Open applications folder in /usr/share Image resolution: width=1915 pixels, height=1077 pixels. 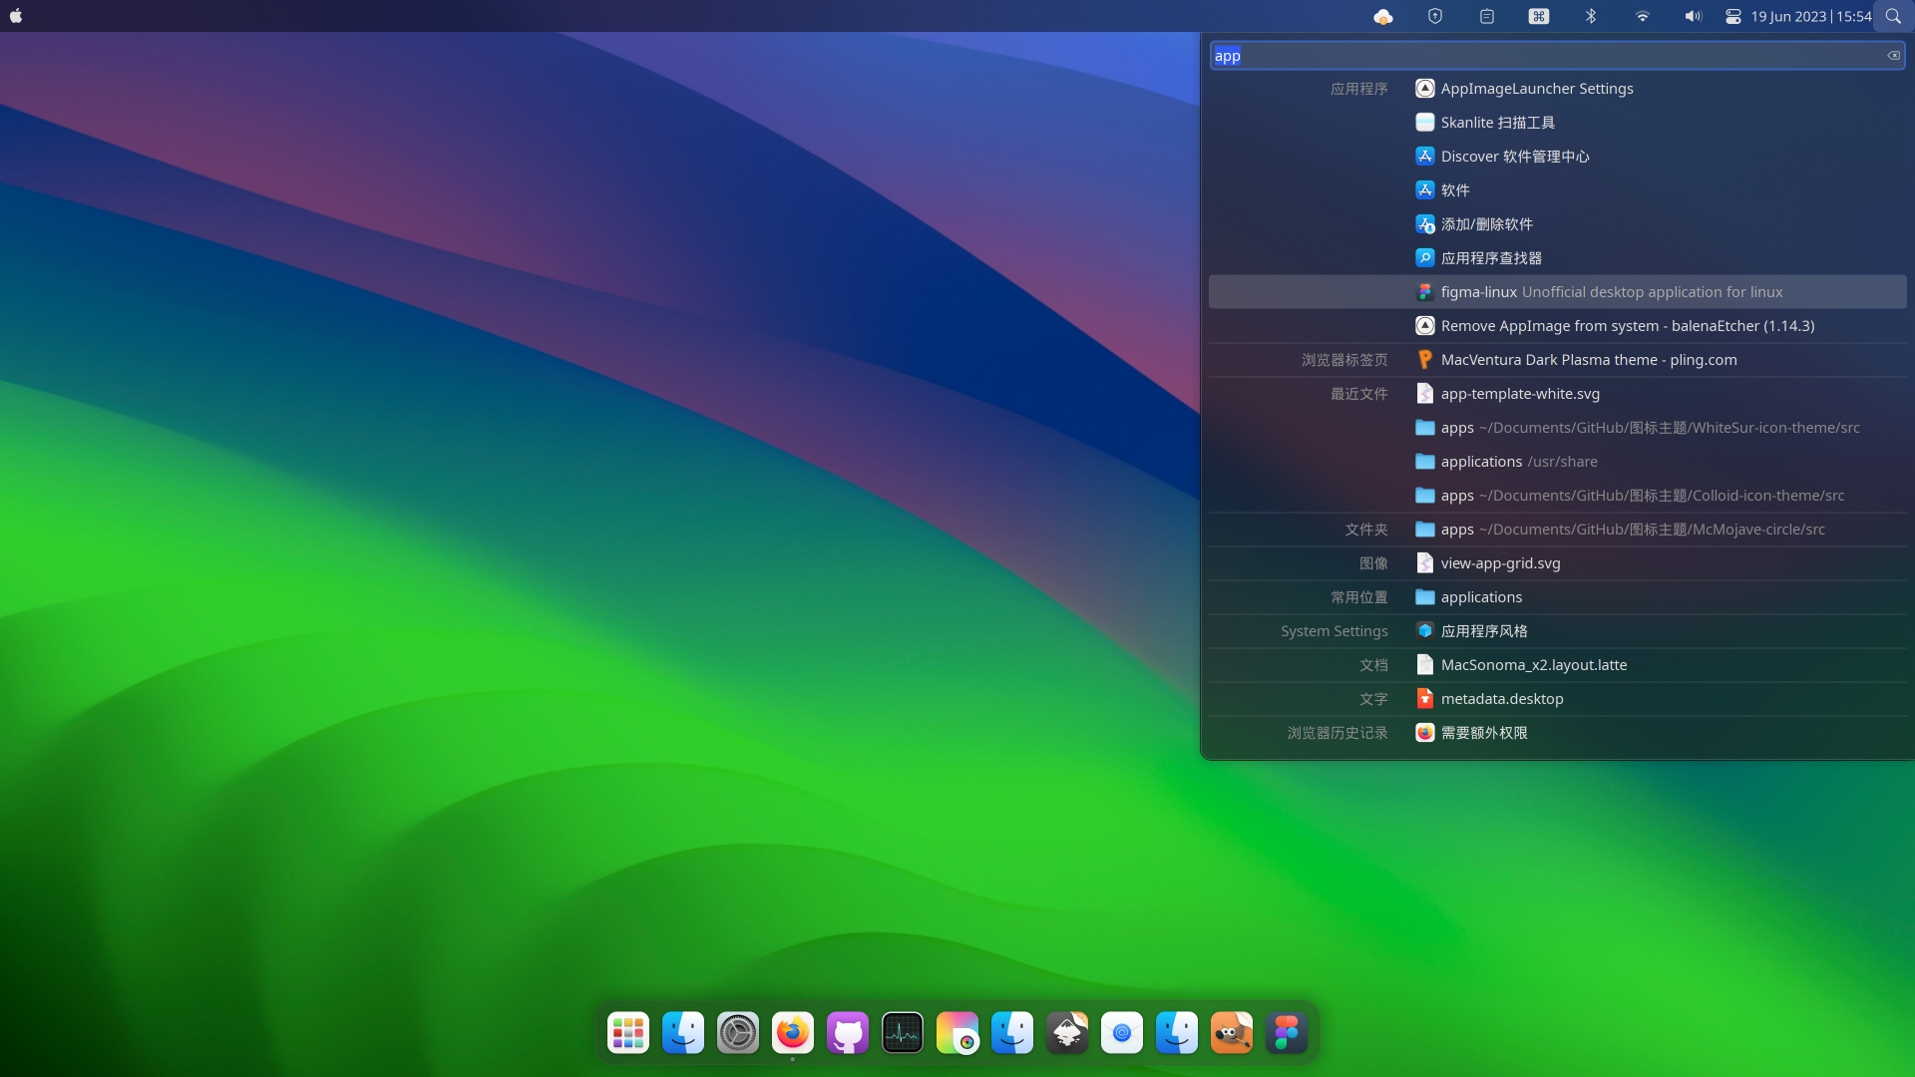(x=1557, y=462)
